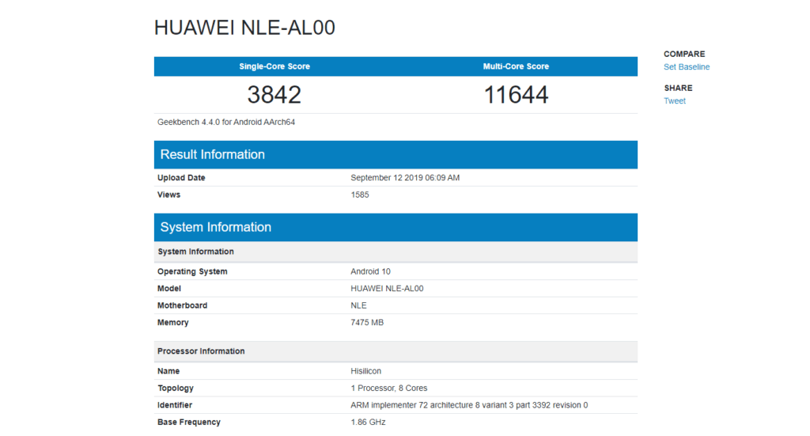Click the Processor Information subheading
The image size is (810, 436).
(x=201, y=351)
